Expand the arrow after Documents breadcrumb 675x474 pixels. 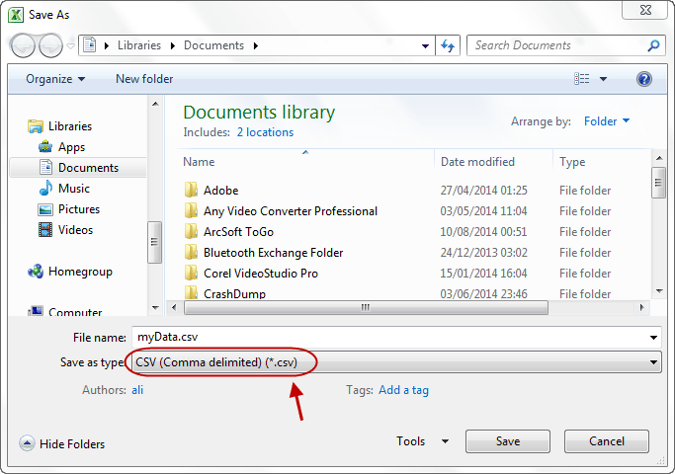coord(256,45)
